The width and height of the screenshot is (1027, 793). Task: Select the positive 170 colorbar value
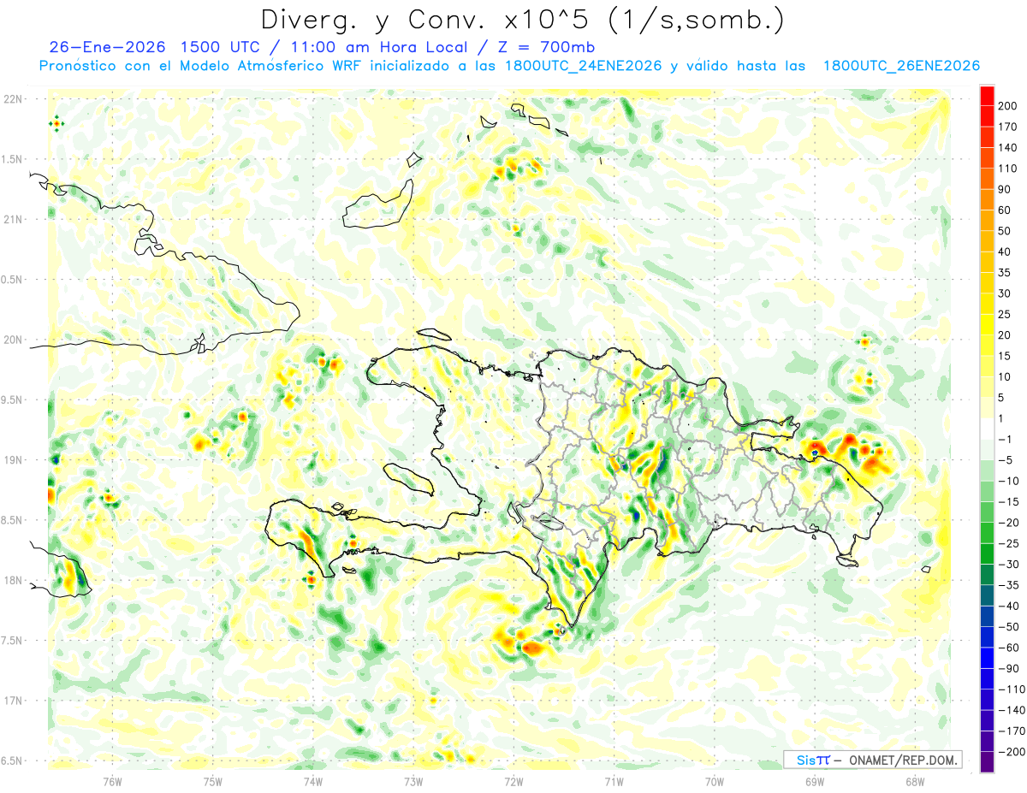1007,127
